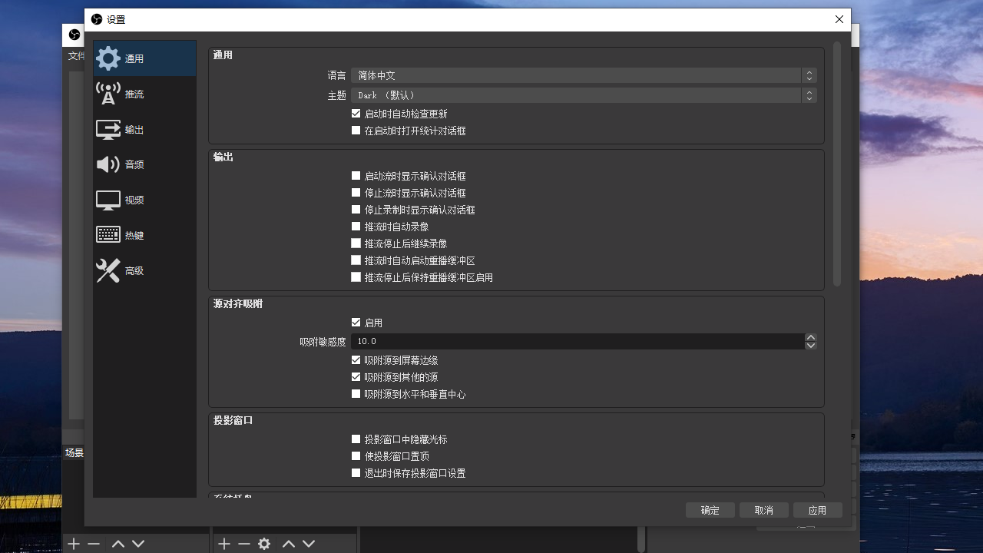Open the 通用 (General) gear icon category
This screenshot has width=983, height=553.
(108, 58)
